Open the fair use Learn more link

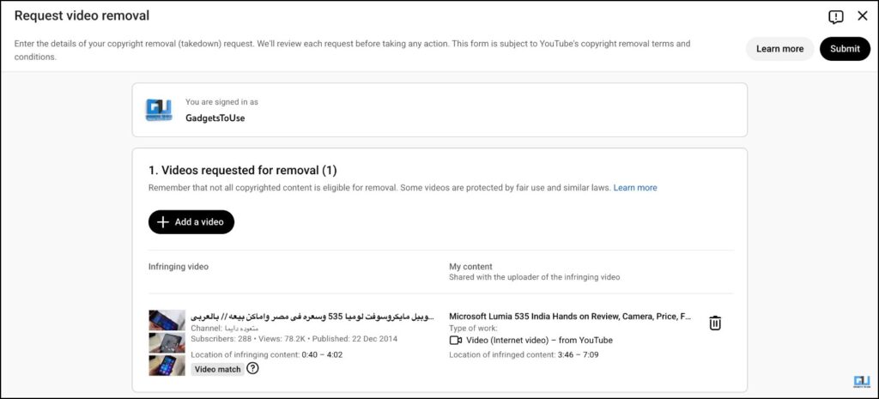[x=635, y=188]
